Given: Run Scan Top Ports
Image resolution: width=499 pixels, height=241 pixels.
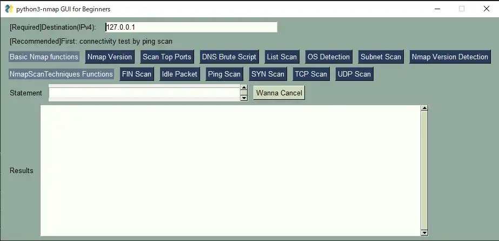Looking at the screenshot, I should 167,57.
